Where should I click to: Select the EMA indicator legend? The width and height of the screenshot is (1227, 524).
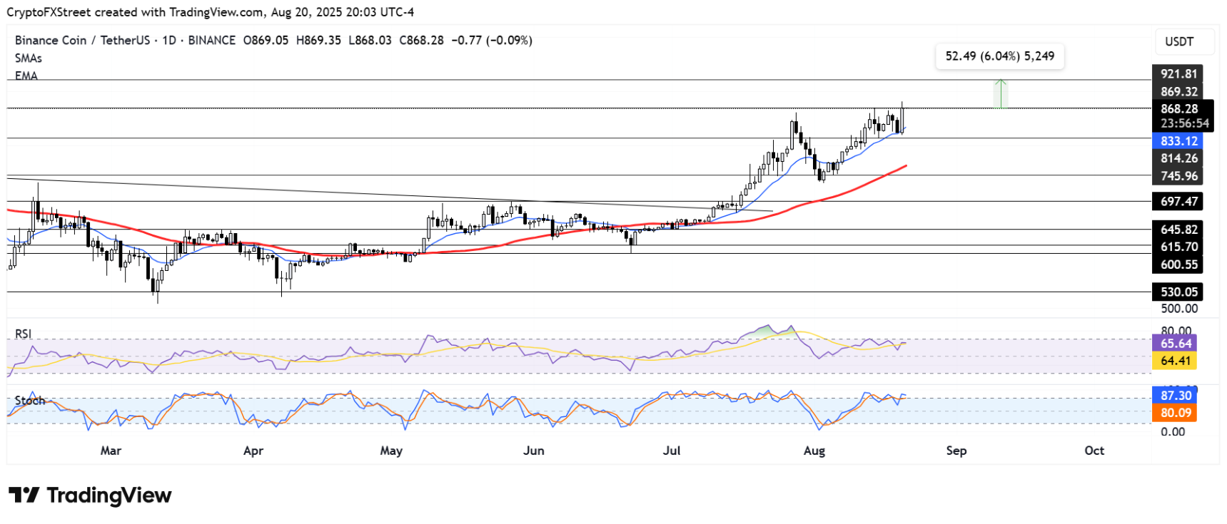tap(26, 76)
